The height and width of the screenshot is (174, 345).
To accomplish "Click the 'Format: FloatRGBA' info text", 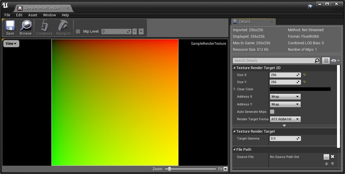I will pyautogui.click(x=303, y=37).
